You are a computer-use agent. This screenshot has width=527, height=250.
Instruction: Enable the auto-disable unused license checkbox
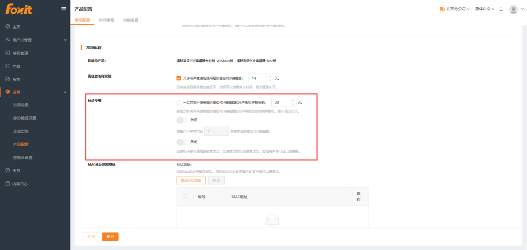tap(179, 102)
